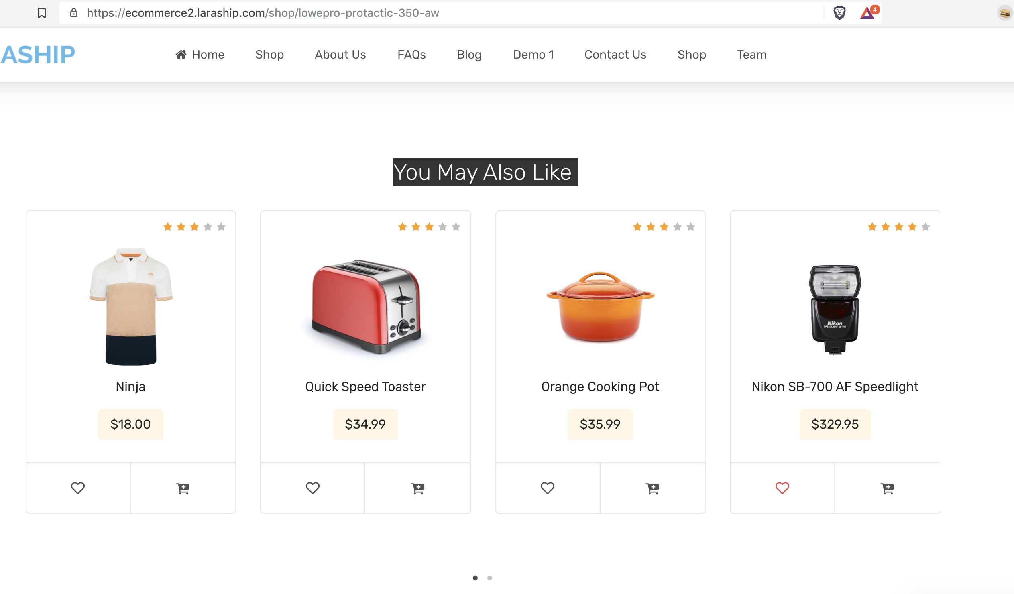Open the FAQs navigation link

[411, 54]
